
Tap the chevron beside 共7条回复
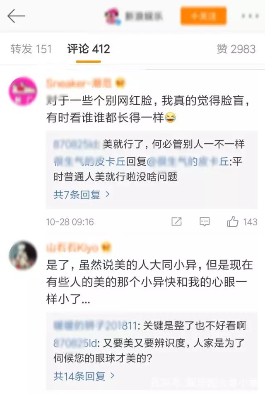point(108,194)
